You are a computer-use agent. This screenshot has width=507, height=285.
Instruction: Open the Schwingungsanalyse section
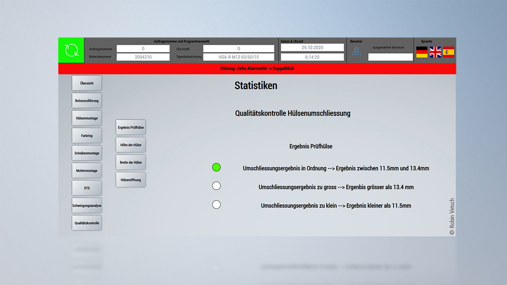coord(86,205)
